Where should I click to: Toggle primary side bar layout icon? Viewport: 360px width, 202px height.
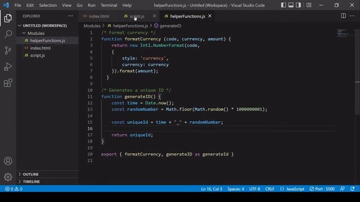[283, 5]
